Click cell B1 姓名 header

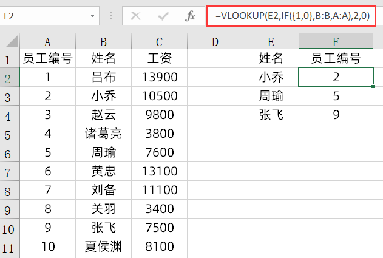click(x=104, y=58)
